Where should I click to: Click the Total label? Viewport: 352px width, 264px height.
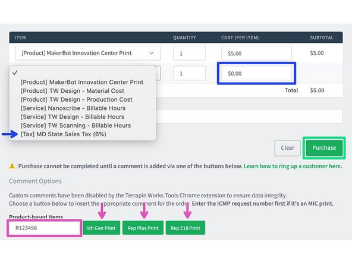click(291, 90)
